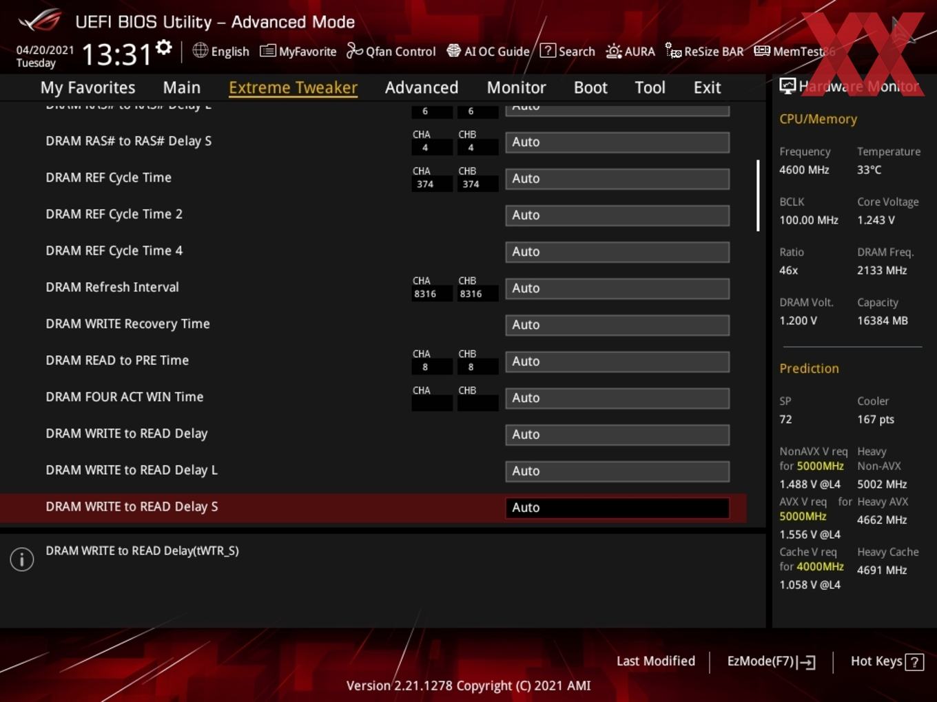Select DRAM REF Cycle Time label
937x702 pixels.
tap(108, 178)
